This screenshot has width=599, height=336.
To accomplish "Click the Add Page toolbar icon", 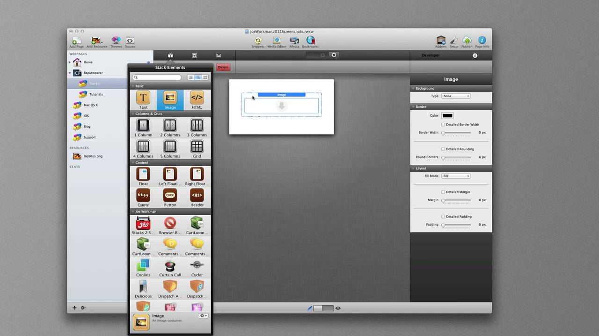I will click(76, 41).
